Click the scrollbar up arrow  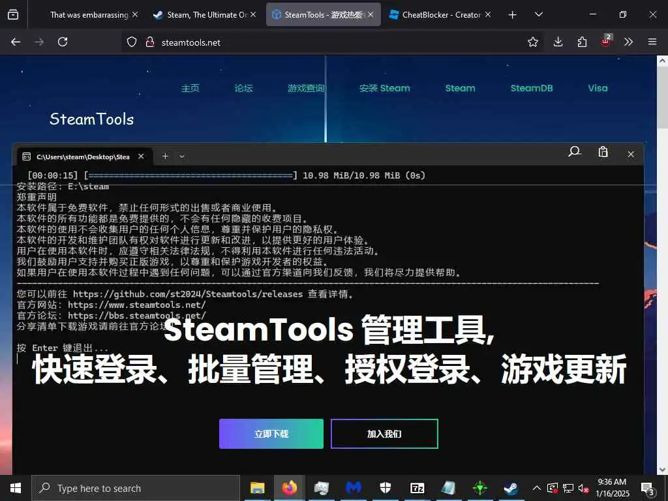tap(663, 61)
